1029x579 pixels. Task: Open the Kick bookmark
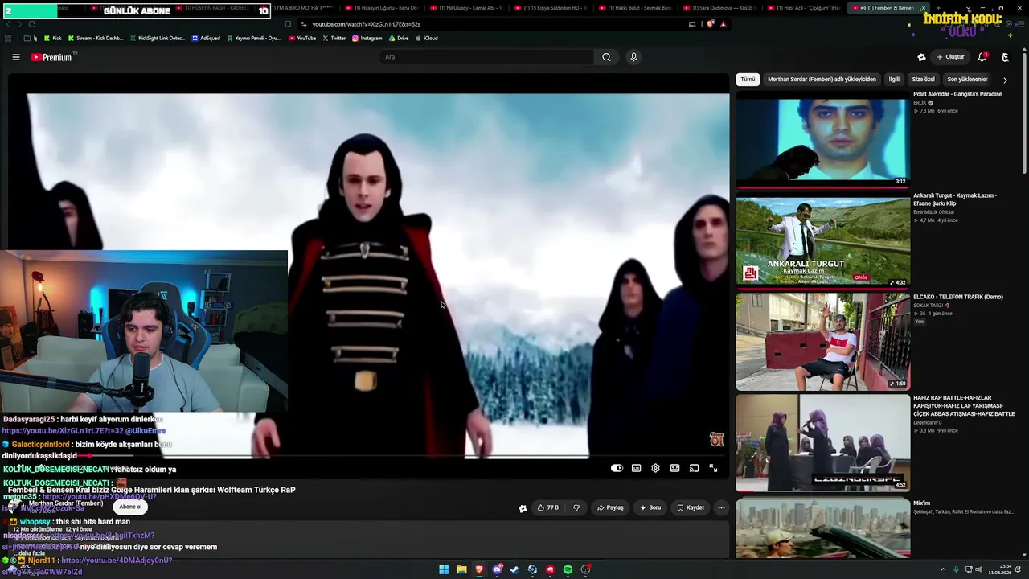click(x=53, y=38)
